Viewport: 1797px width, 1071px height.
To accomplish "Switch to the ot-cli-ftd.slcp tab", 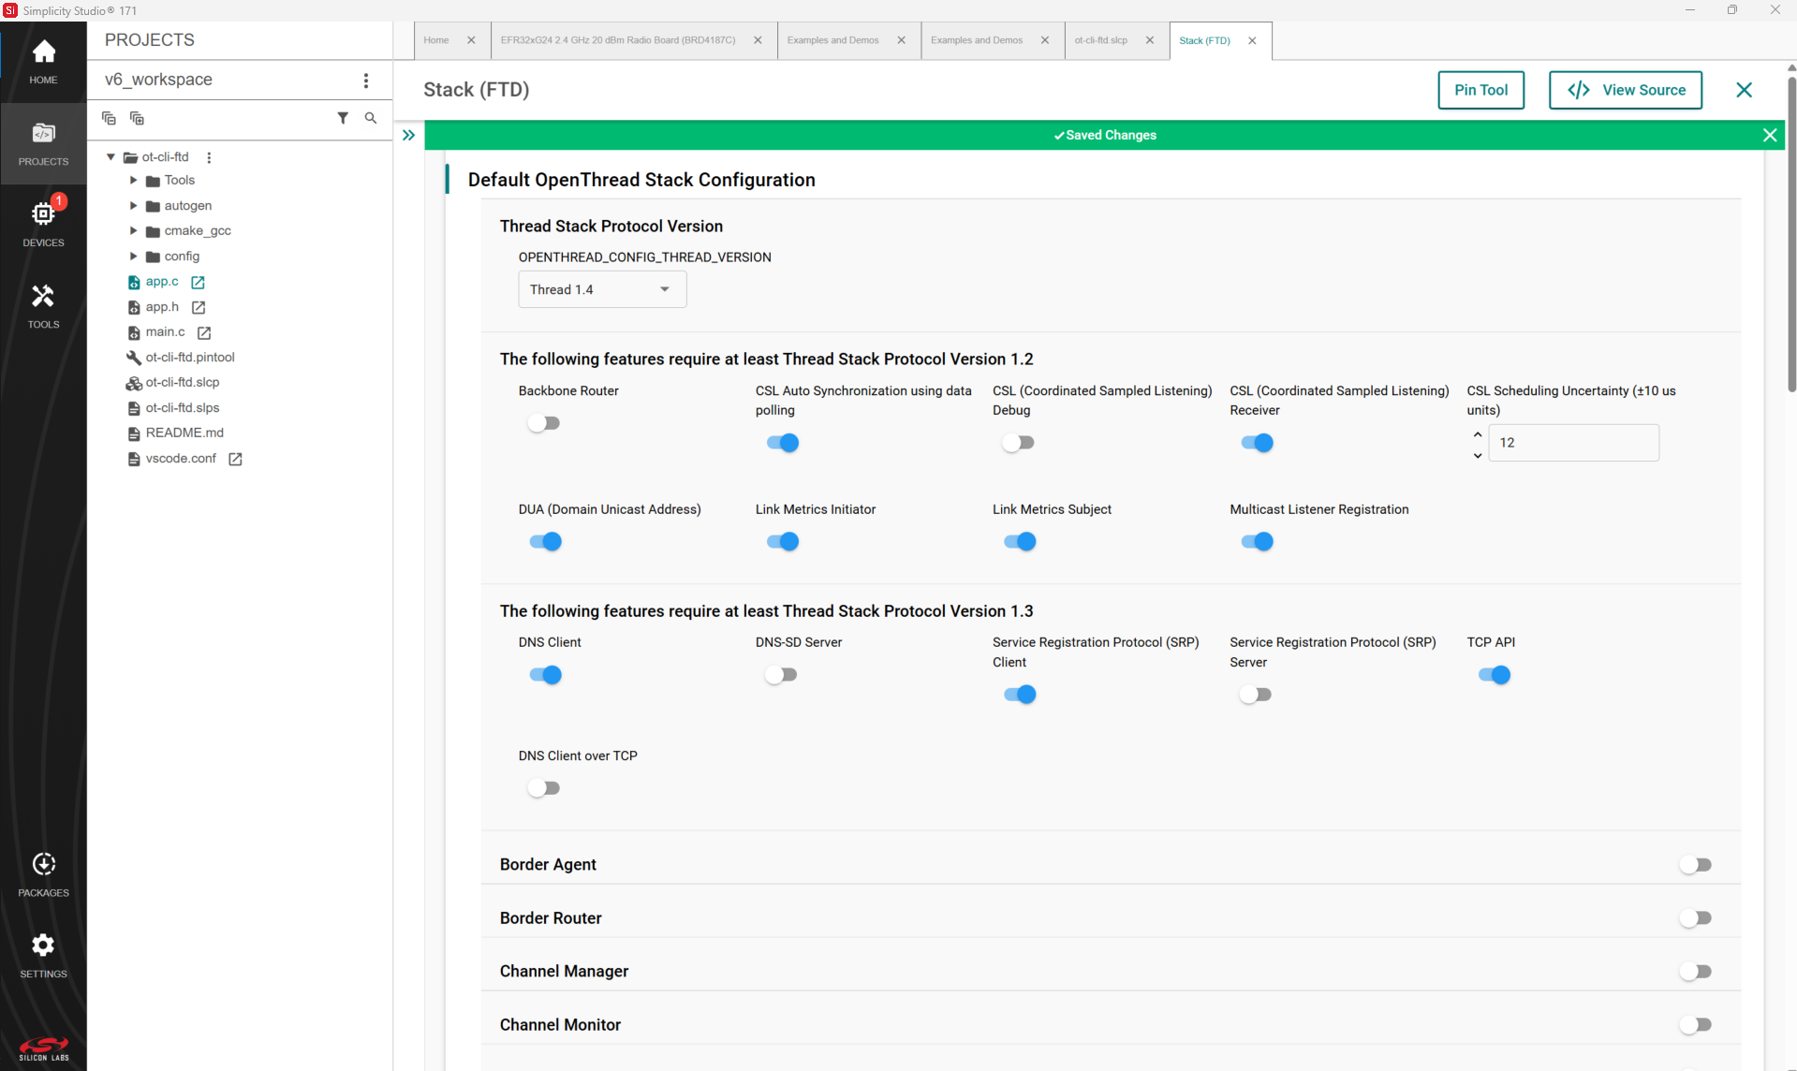I will pos(1100,40).
